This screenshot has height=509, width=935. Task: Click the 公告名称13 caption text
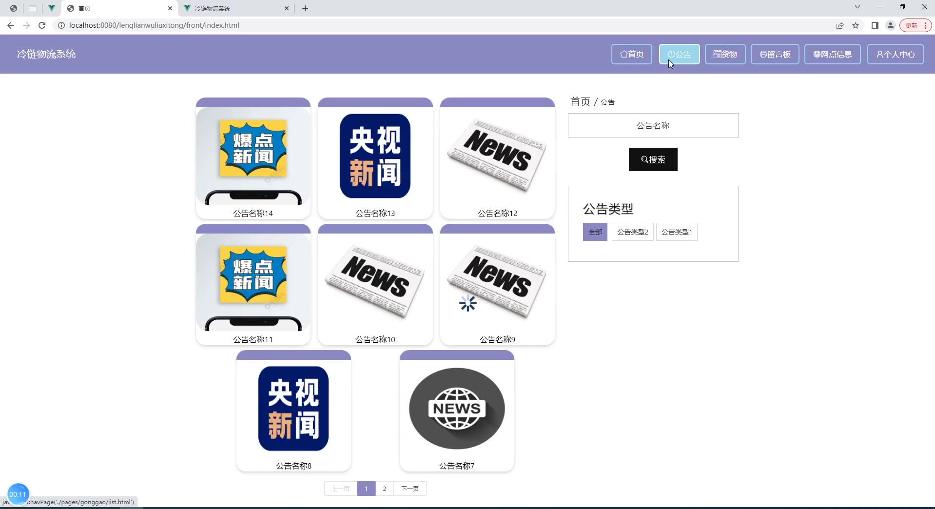375,213
